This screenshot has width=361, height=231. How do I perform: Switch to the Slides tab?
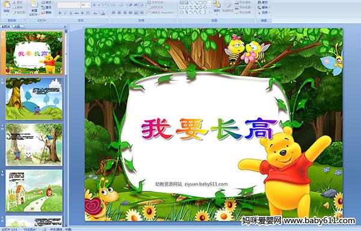[6, 26]
